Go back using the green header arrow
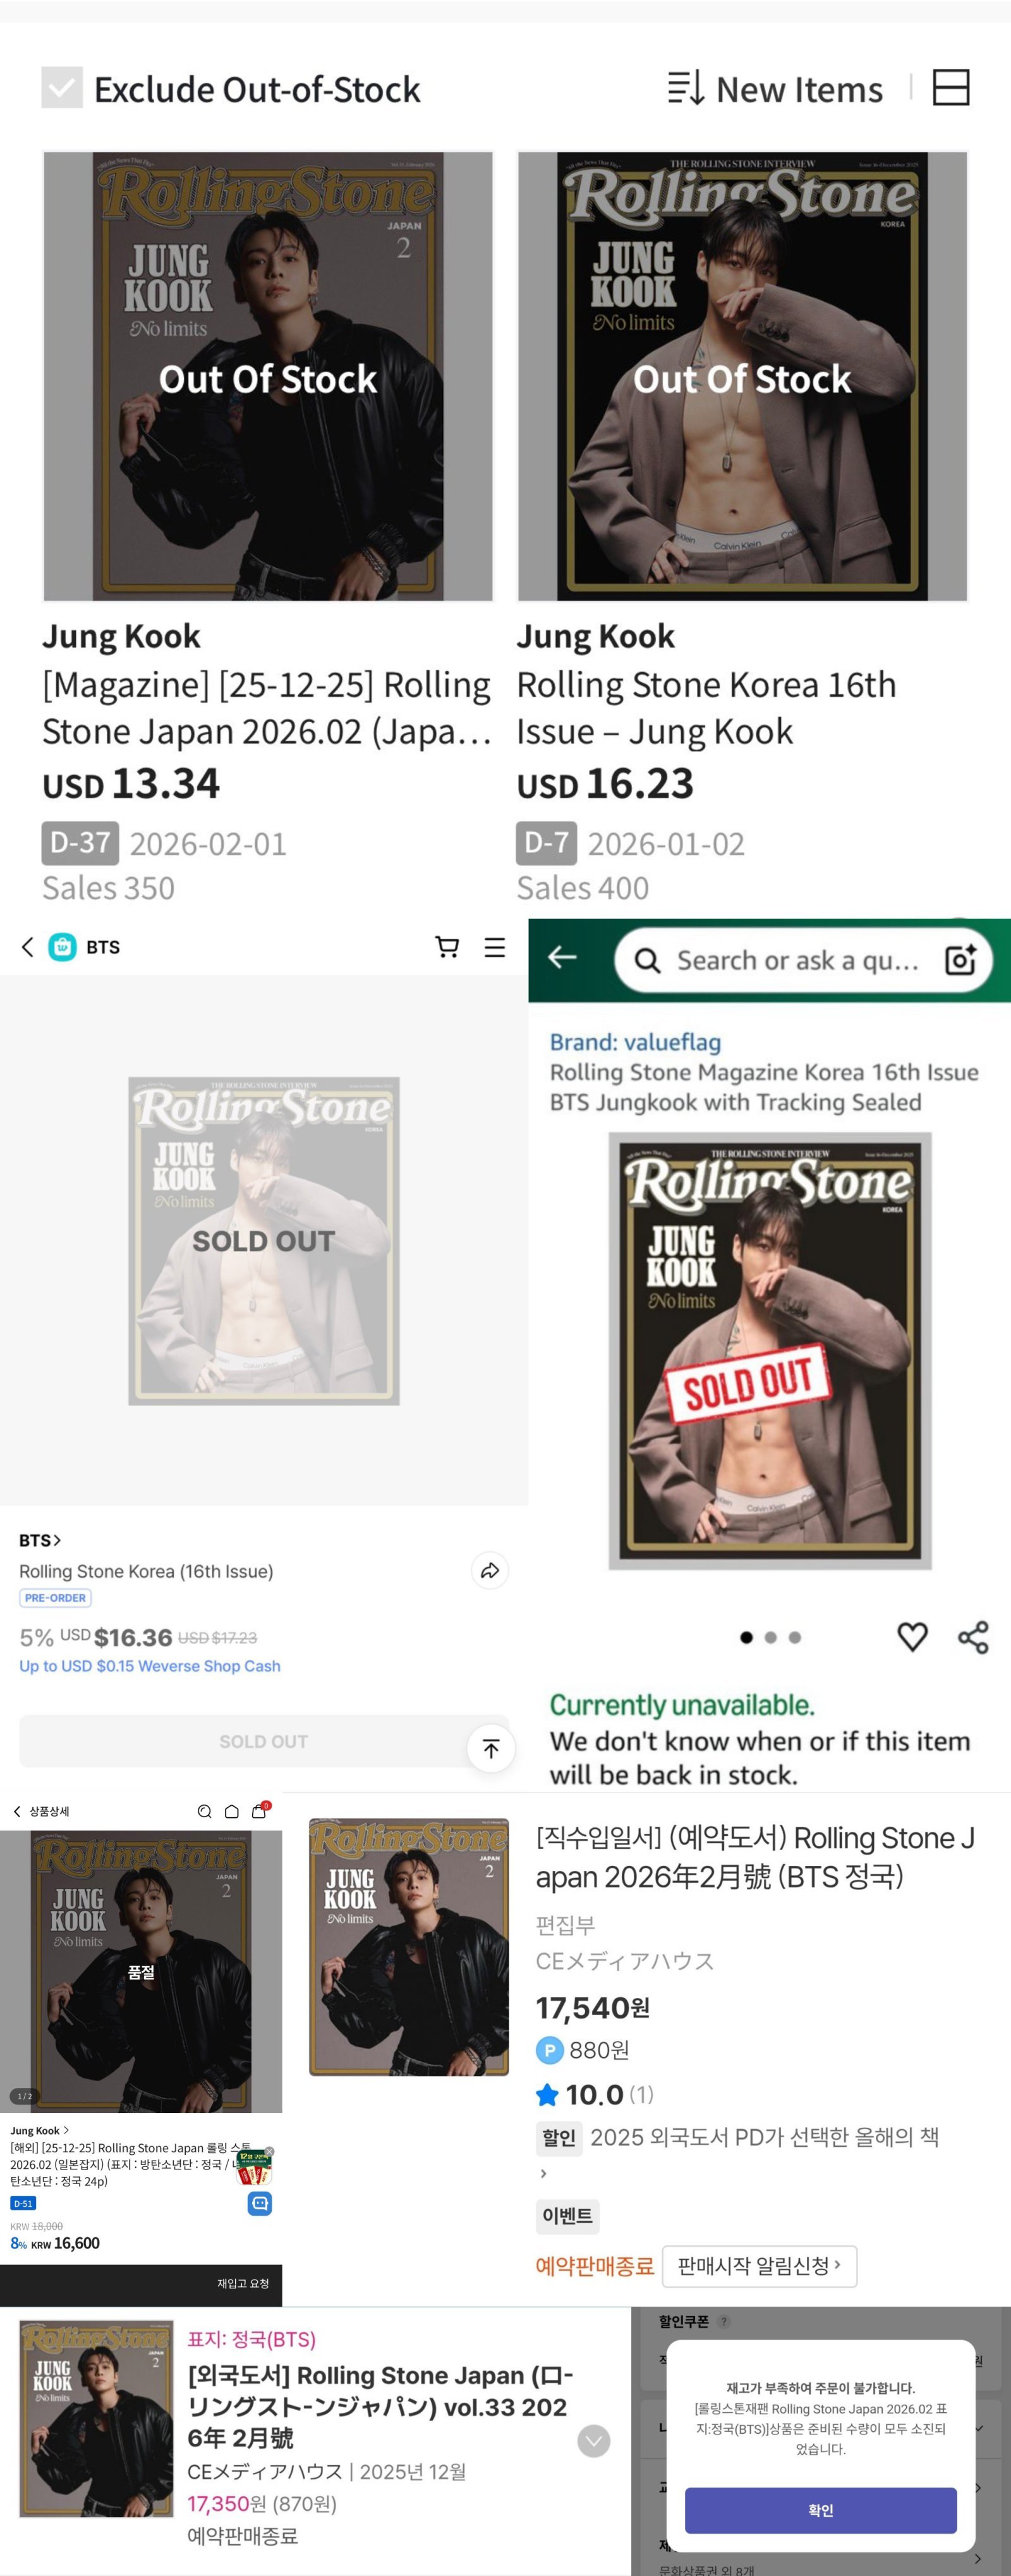 click(562, 958)
